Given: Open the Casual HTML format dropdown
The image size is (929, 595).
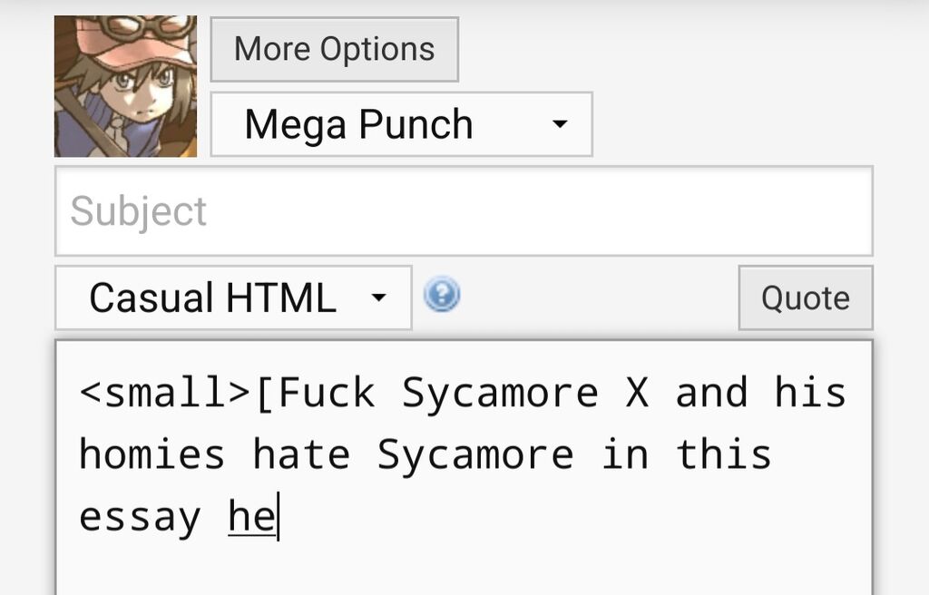Looking at the screenshot, I should 233,297.
